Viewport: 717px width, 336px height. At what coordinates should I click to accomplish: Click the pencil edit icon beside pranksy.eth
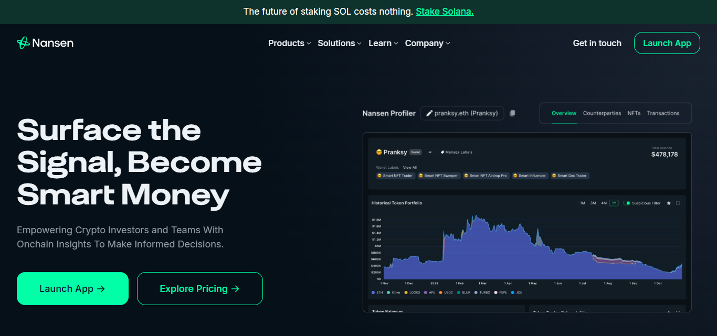point(429,113)
